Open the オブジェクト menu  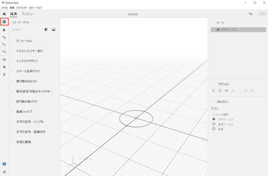click(22, 7)
